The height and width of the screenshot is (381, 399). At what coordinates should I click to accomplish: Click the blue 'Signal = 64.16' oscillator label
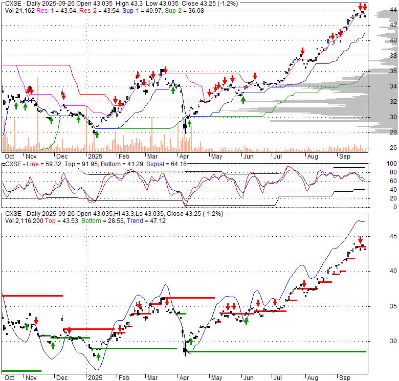pyautogui.click(x=166, y=164)
